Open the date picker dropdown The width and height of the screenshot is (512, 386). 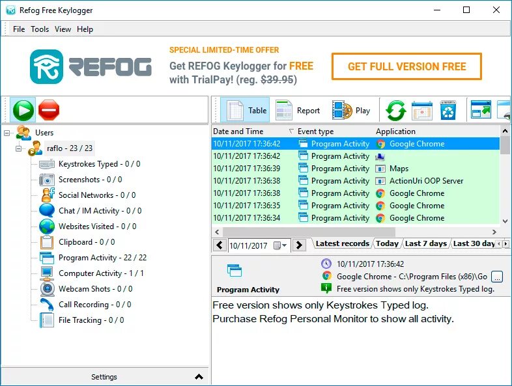[280, 245]
